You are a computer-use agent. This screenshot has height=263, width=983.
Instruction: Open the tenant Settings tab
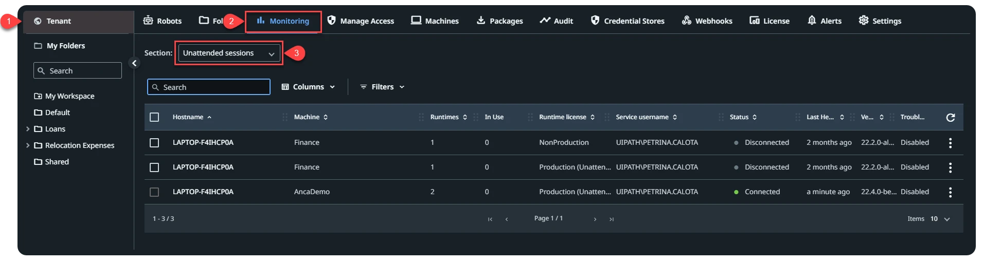tap(880, 21)
